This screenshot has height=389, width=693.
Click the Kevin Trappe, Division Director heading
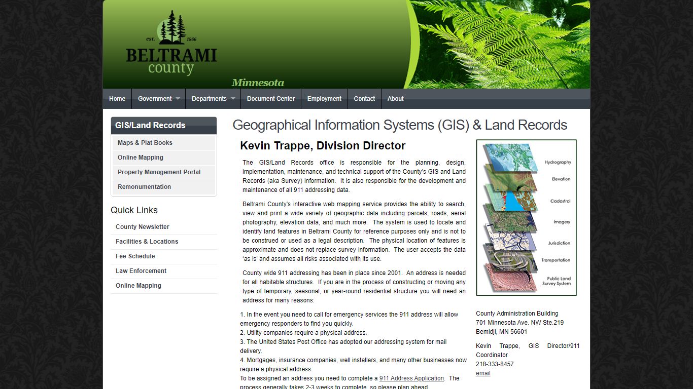click(x=323, y=146)
